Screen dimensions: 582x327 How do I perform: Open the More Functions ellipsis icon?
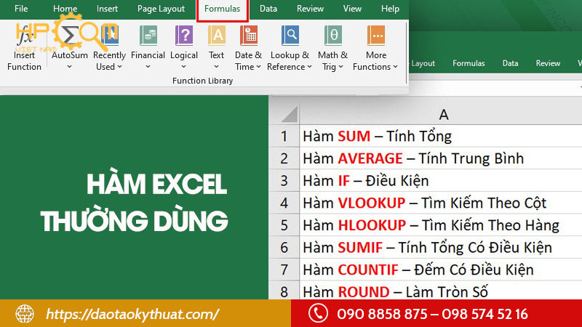pos(376,36)
